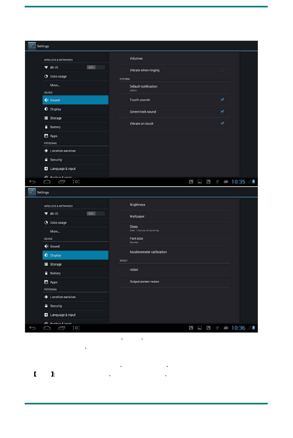The height and width of the screenshot is (438, 293).
Task: Open the Font size Normal selector
Action: (174, 240)
